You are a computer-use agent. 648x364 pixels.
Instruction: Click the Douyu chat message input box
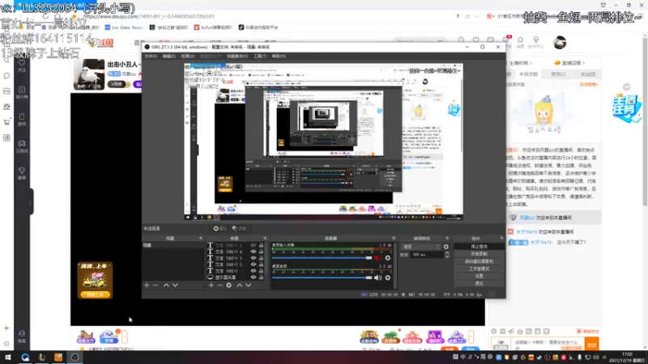[x=548, y=343]
